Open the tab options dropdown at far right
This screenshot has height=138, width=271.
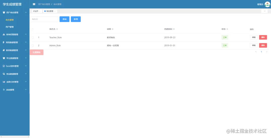pos(264,11)
